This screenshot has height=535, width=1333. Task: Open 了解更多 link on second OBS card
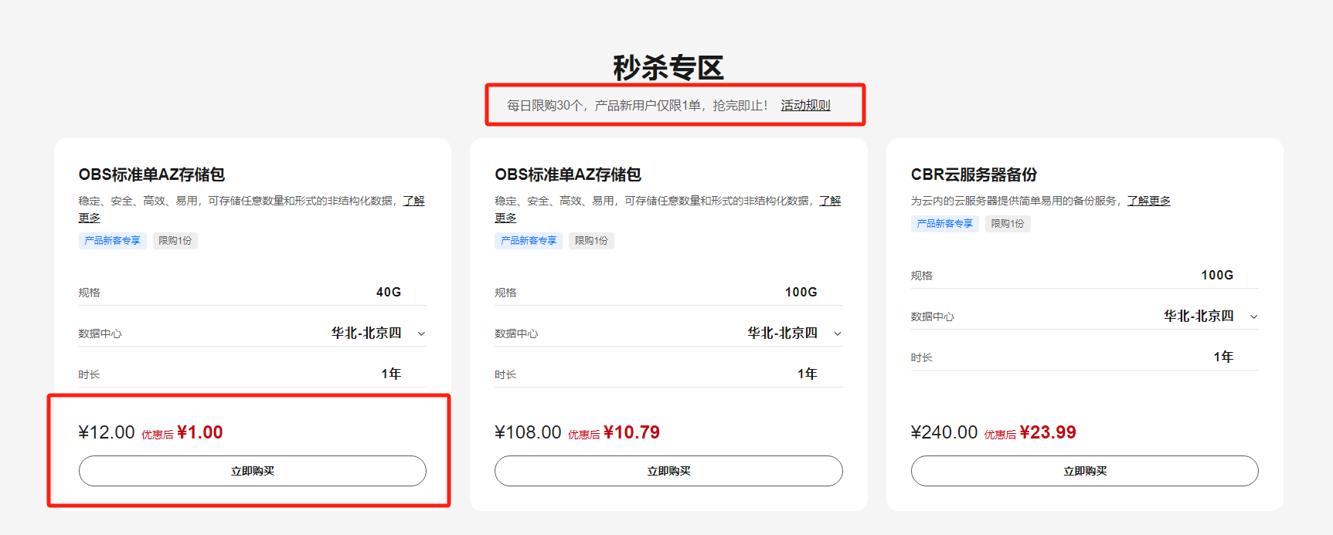click(830, 201)
